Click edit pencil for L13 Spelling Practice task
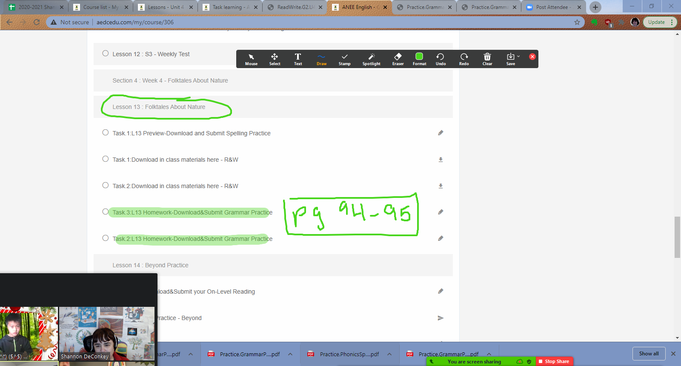 pyautogui.click(x=441, y=133)
